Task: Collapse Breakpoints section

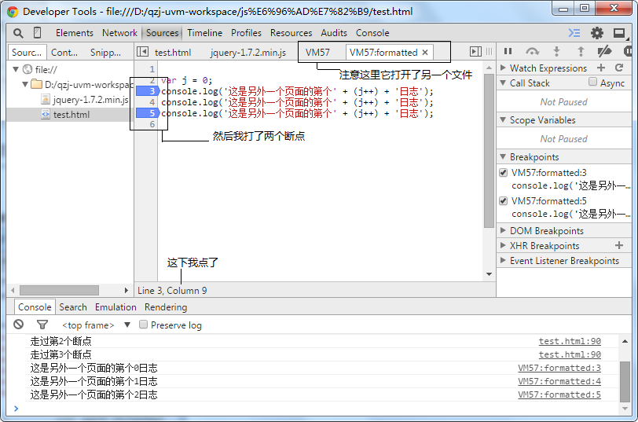Action: [503, 156]
